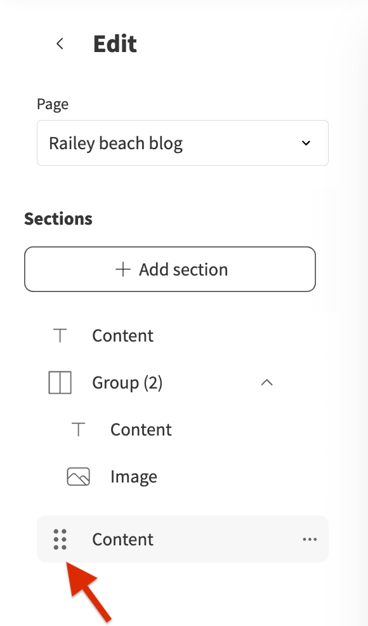Click the chevron arrow in the Page selector
368x626 pixels.
(306, 143)
